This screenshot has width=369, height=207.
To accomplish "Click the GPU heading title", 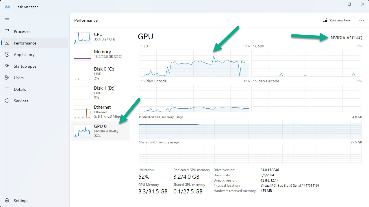I will (146, 36).
